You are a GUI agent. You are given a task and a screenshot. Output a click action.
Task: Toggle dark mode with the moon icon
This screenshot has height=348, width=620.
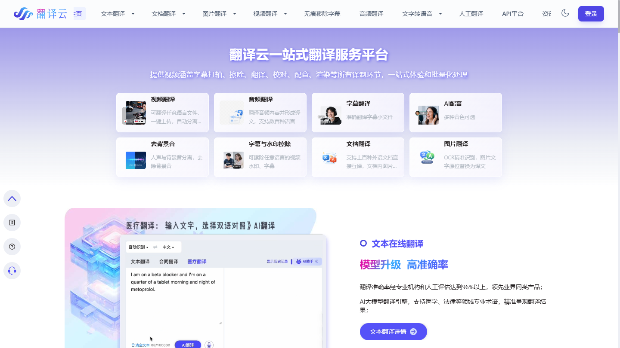565,13
